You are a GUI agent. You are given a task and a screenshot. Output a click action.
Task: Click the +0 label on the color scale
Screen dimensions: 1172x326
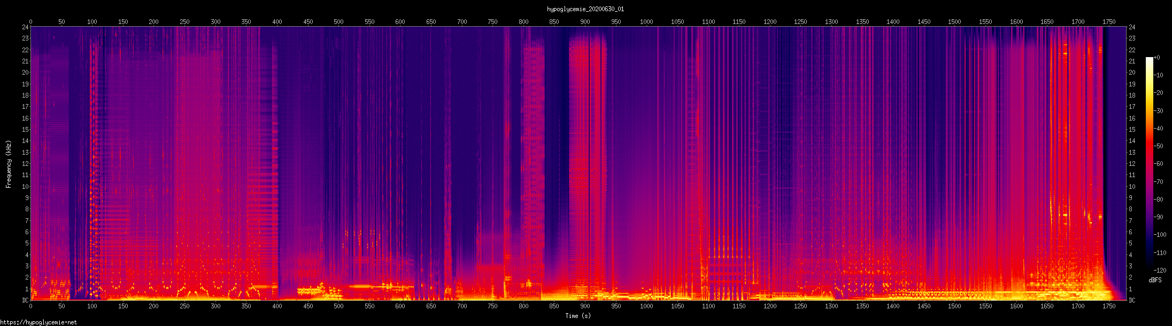(1156, 58)
